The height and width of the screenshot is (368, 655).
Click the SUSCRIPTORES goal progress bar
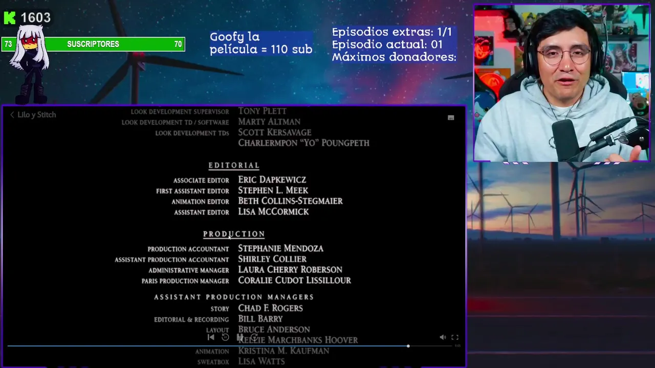93,44
